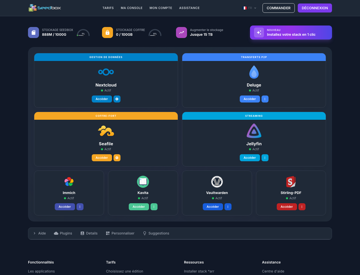Image resolution: width=360 pixels, height=275 pixels.
Task: Click the Vaultwarden shield icon
Action: pyautogui.click(x=217, y=182)
